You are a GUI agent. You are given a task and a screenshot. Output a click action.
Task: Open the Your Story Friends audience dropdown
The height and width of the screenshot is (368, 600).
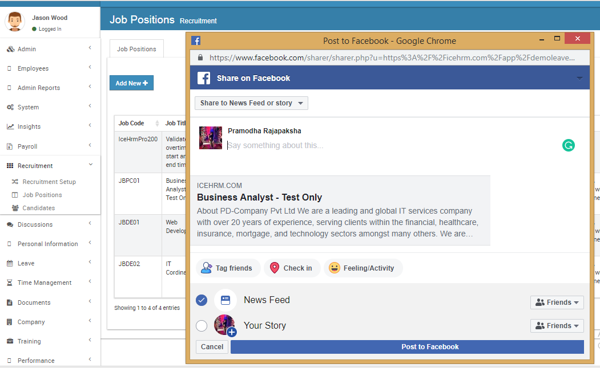coord(557,326)
